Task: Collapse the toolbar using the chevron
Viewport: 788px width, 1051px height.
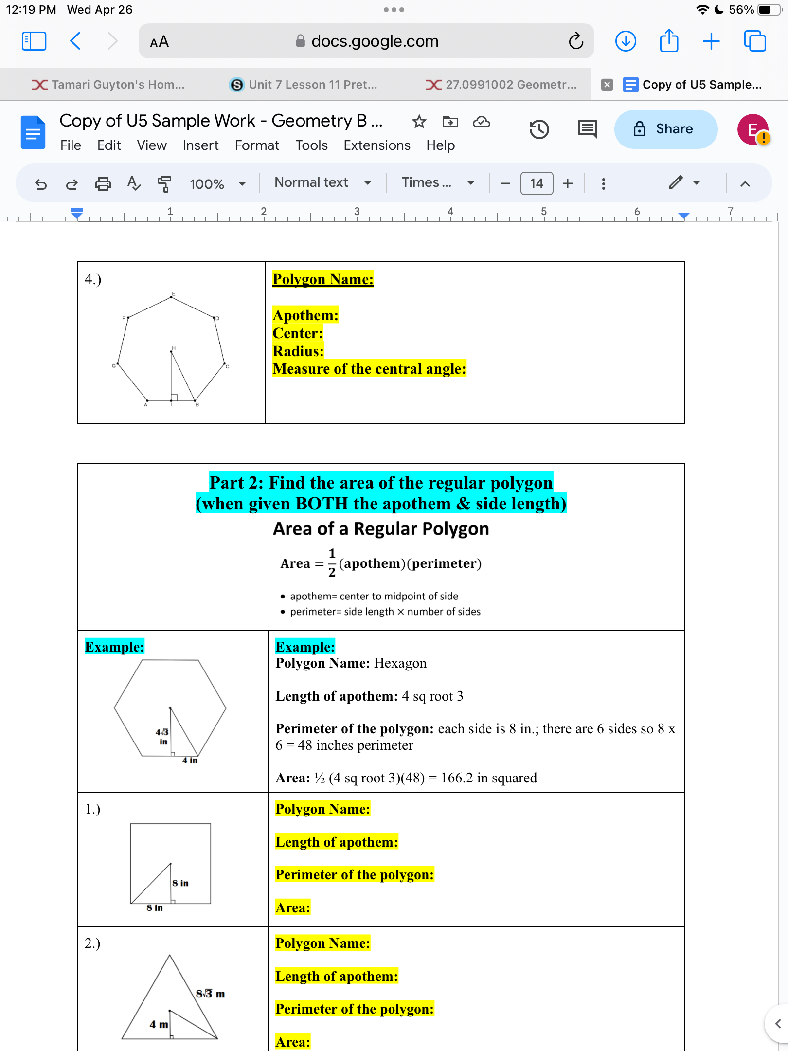Action: click(x=746, y=183)
